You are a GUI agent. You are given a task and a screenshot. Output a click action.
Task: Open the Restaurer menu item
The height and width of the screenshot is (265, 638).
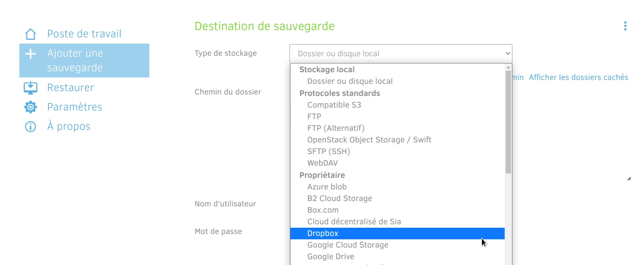(x=70, y=88)
